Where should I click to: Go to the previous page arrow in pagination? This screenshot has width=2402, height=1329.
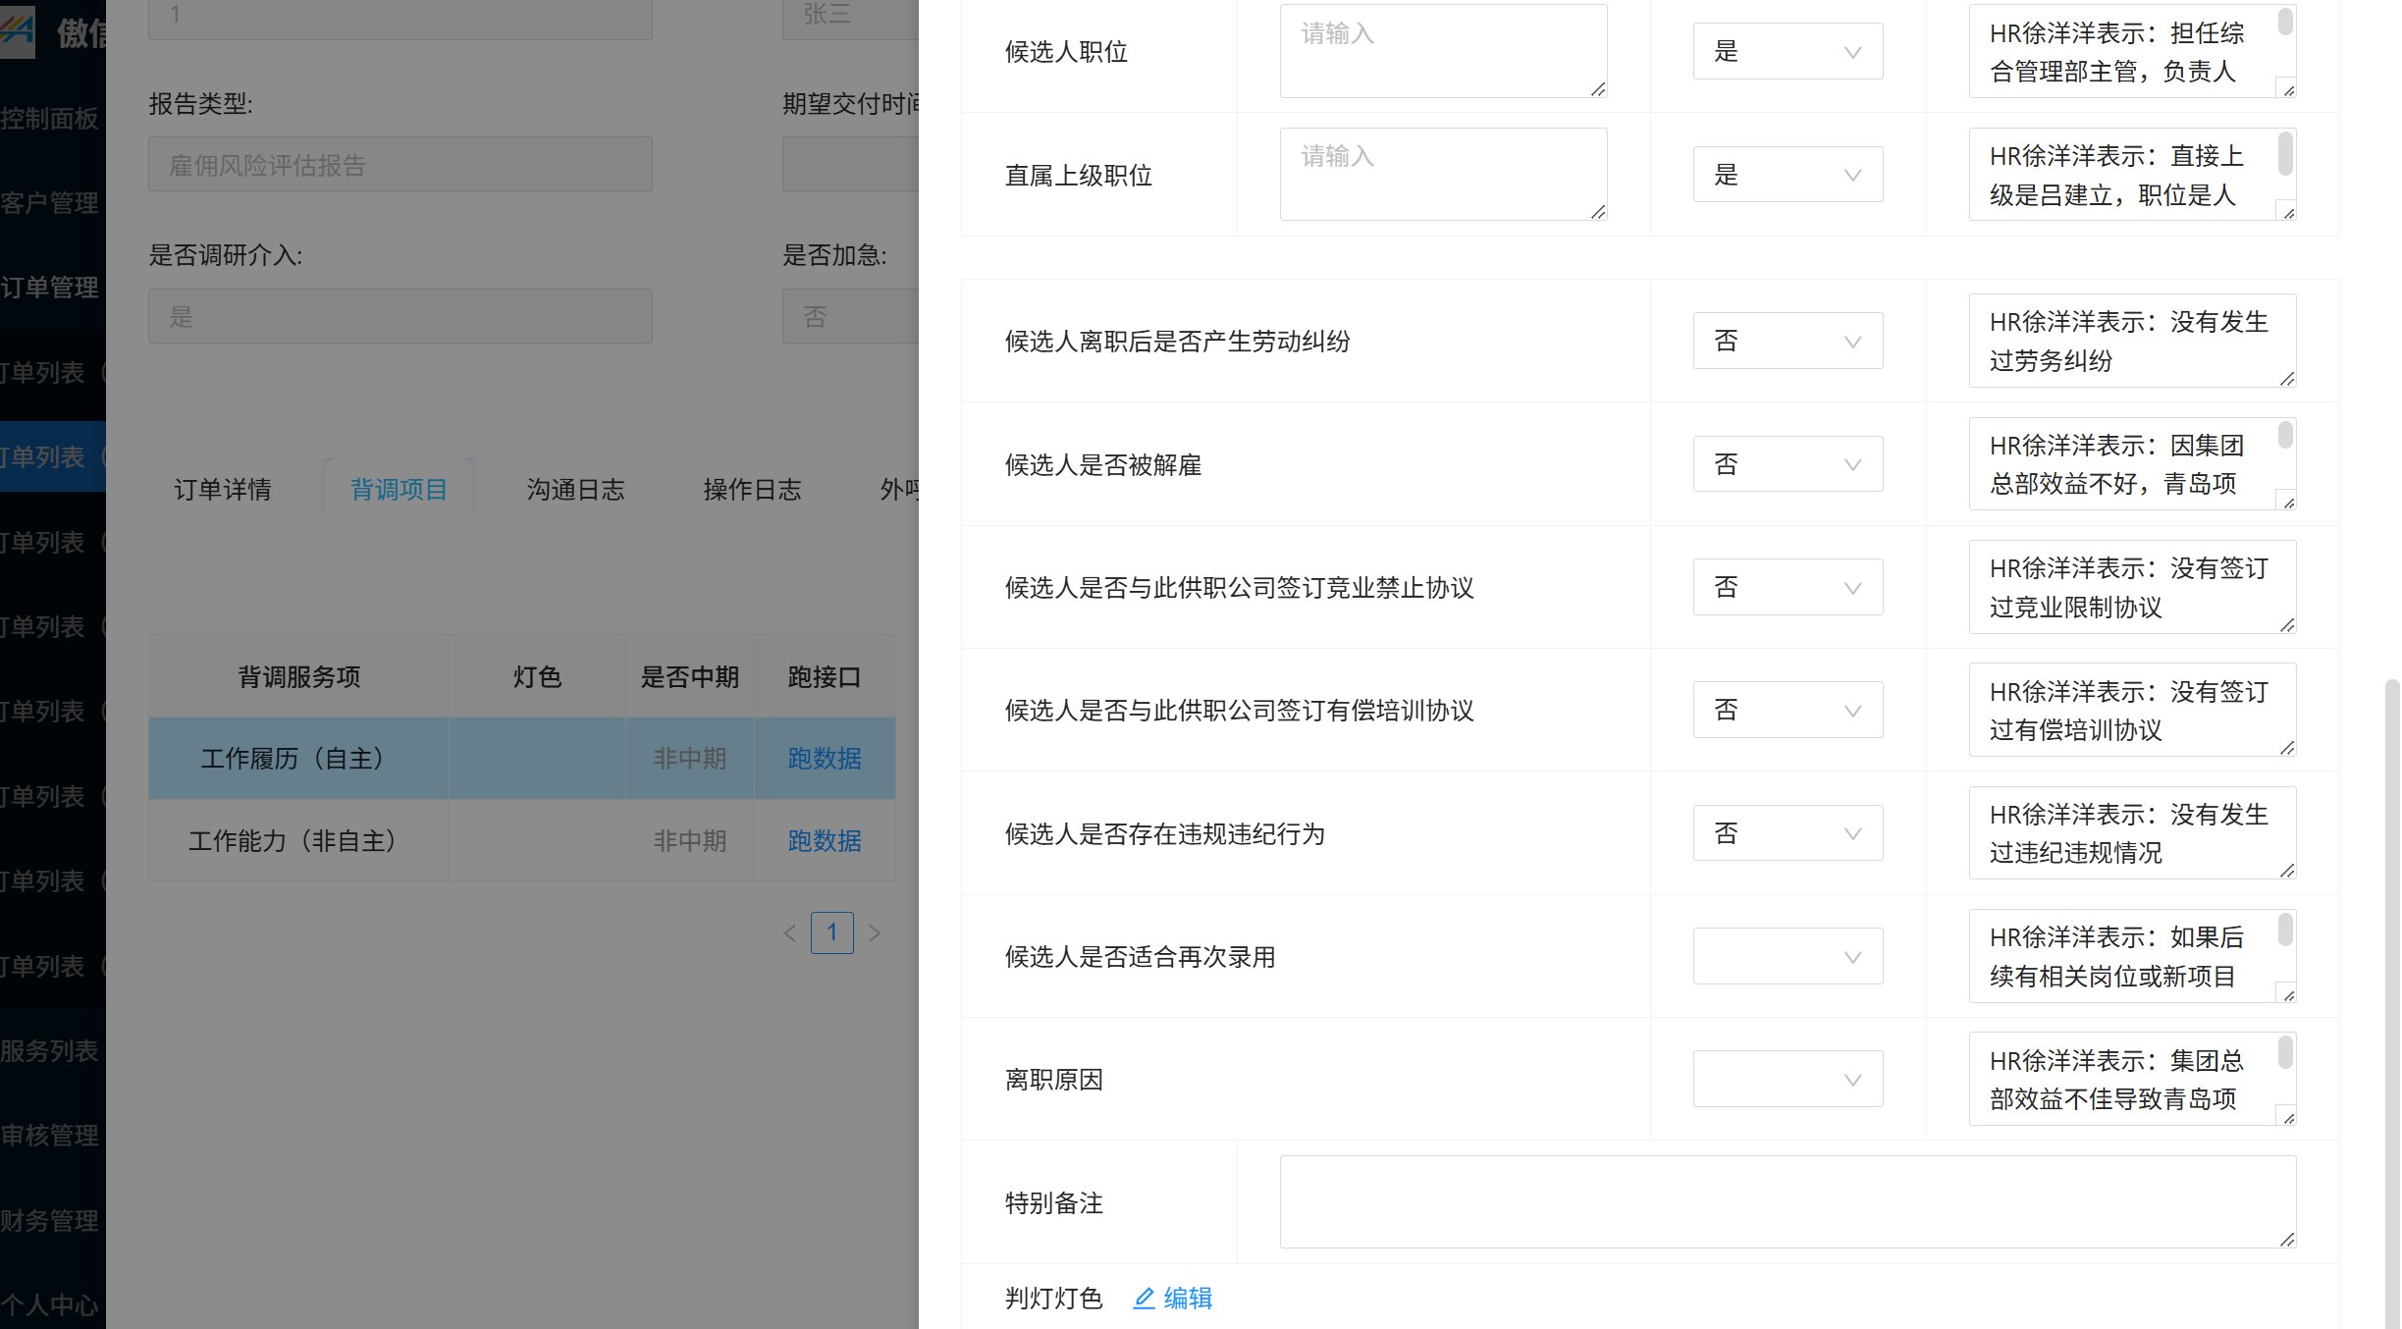click(x=790, y=932)
